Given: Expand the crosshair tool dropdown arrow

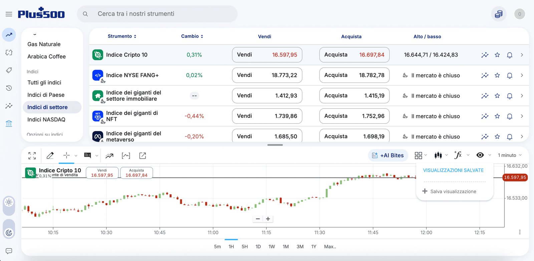Looking at the screenshot, I should 76,155.
